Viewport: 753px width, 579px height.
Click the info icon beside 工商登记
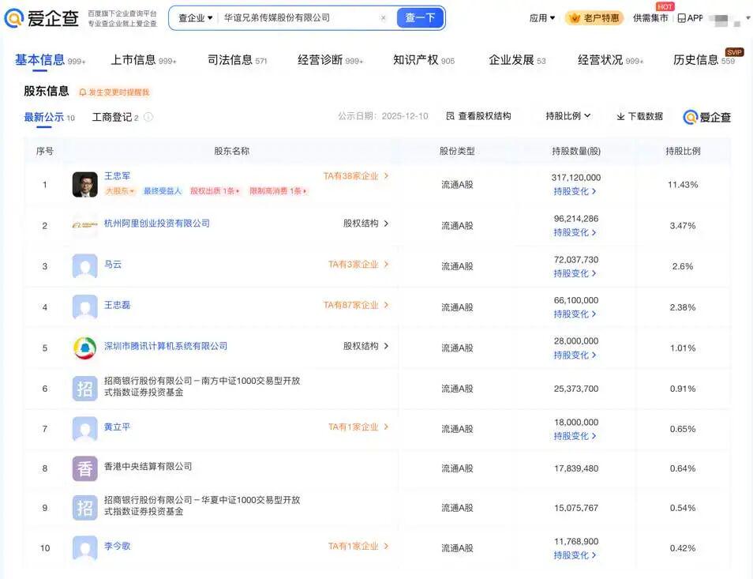(x=148, y=118)
